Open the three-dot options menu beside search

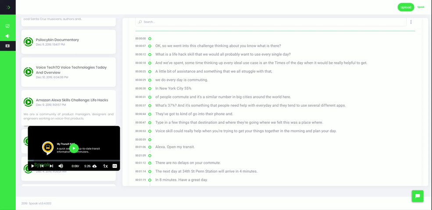411,22
